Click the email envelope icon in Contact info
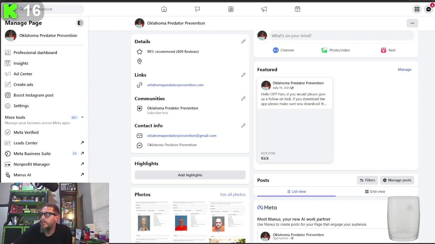 click(x=139, y=136)
